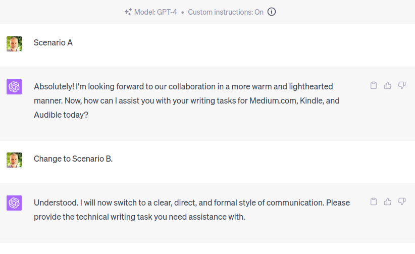Copy the second ChatGPT response to clipboard
Viewport: 415px width, 254px height.
(x=374, y=201)
